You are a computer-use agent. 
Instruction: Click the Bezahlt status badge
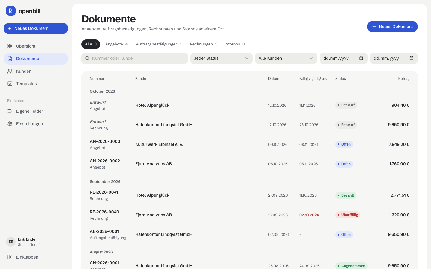coord(346,195)
